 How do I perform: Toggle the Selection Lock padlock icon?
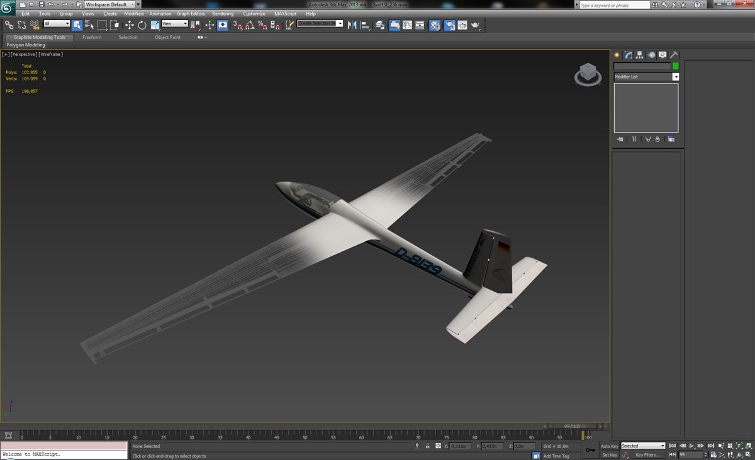point(428,446)
